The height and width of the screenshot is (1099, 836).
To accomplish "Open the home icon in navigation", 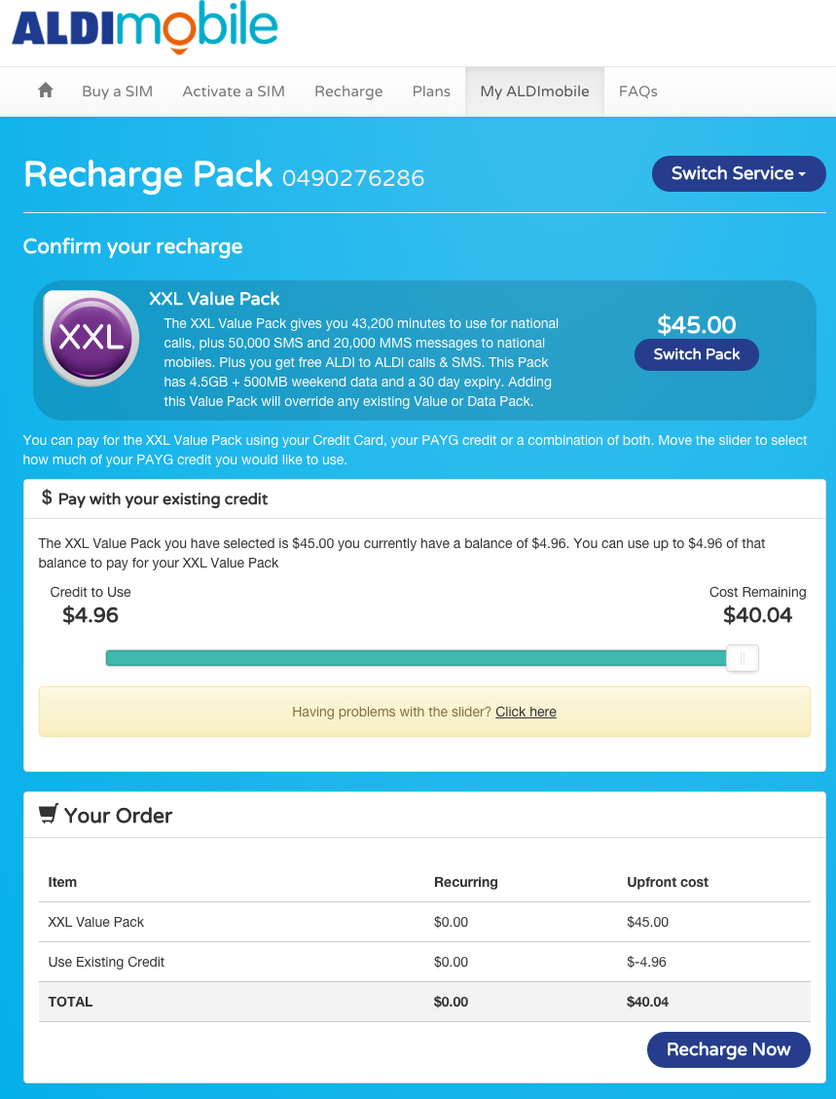I will (x=46, y=91).
